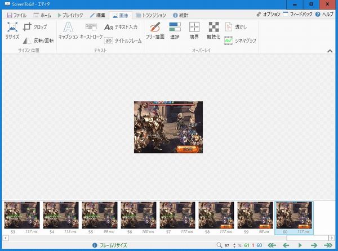338x251 pixels.
Task: Switch to Transitions (トランジション) tab
Action: [x=150, y=15]
